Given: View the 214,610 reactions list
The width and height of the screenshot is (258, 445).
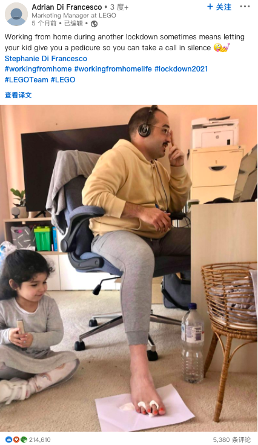Looking at the screenshot, I should (x=39, y=440).
